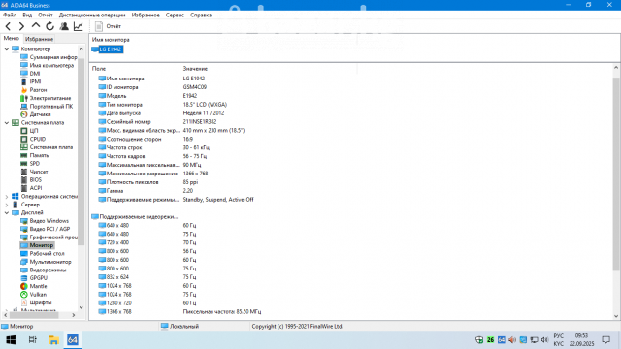This screenshot has height=349, width=621.
Task: Select the DMI tree item
Action: point(30,74)
